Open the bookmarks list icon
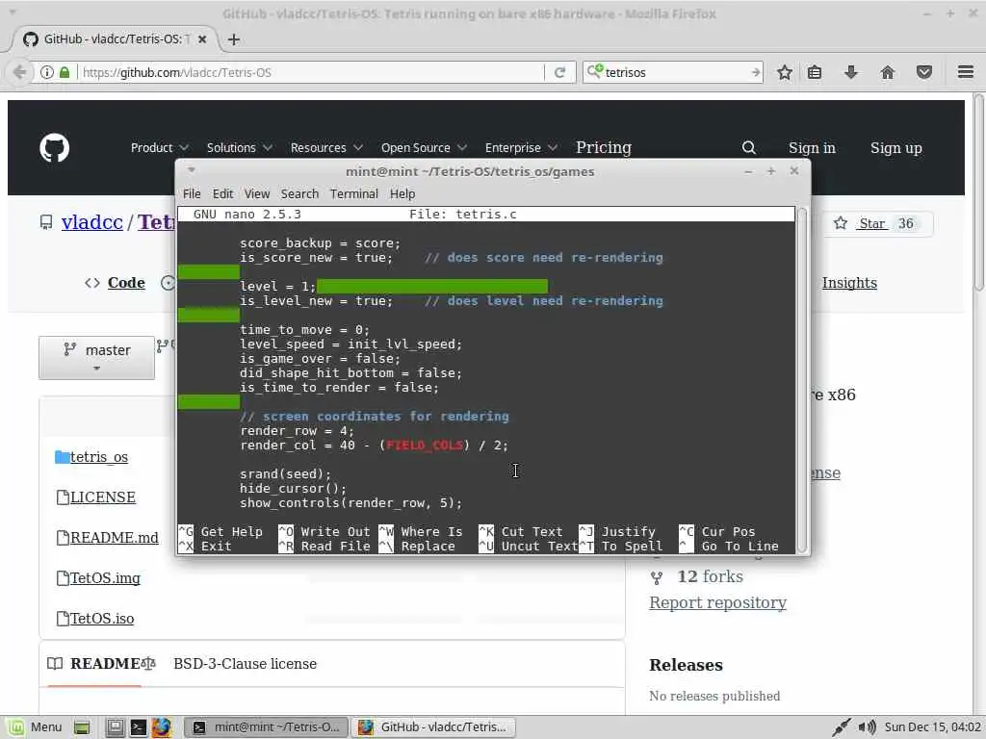The height and width of the screenshot is (739, 986). pyautogui.click(x=815, y=72)
